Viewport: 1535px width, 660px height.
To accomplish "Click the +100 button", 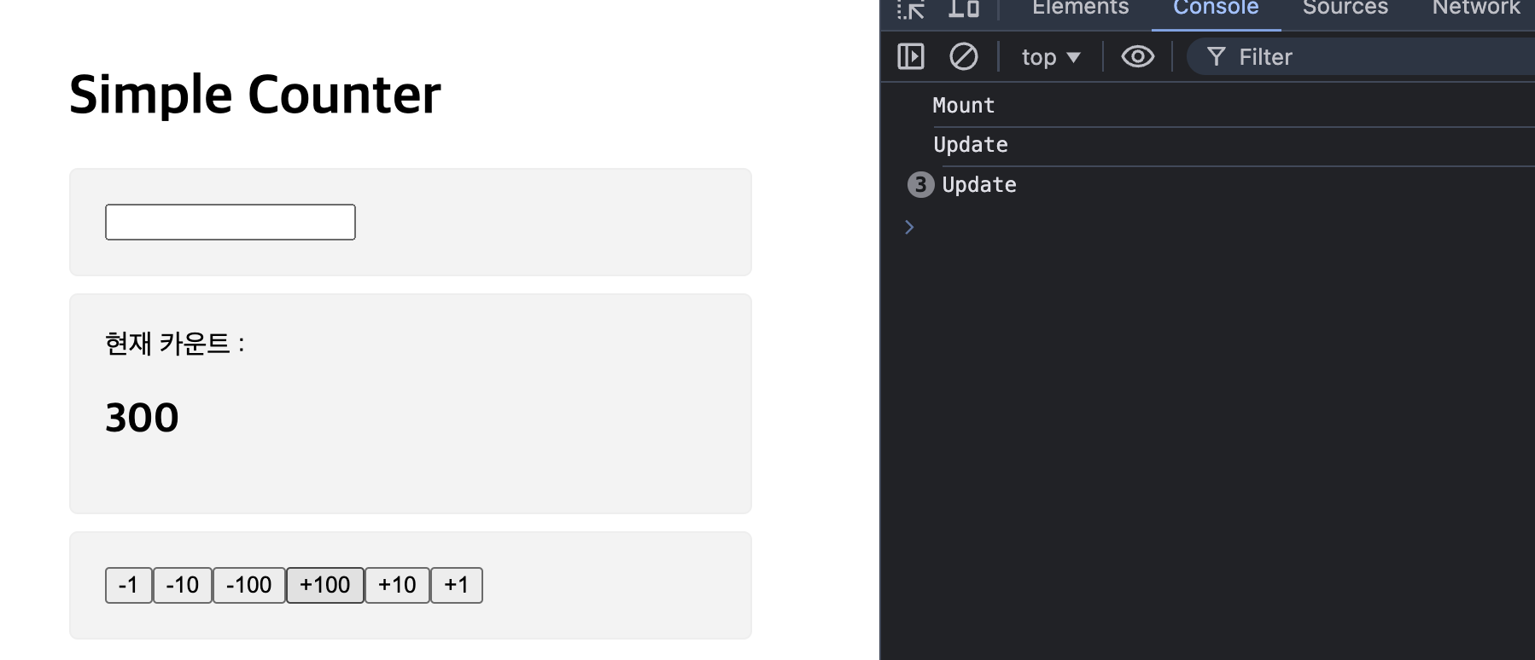I will [325, 585].
